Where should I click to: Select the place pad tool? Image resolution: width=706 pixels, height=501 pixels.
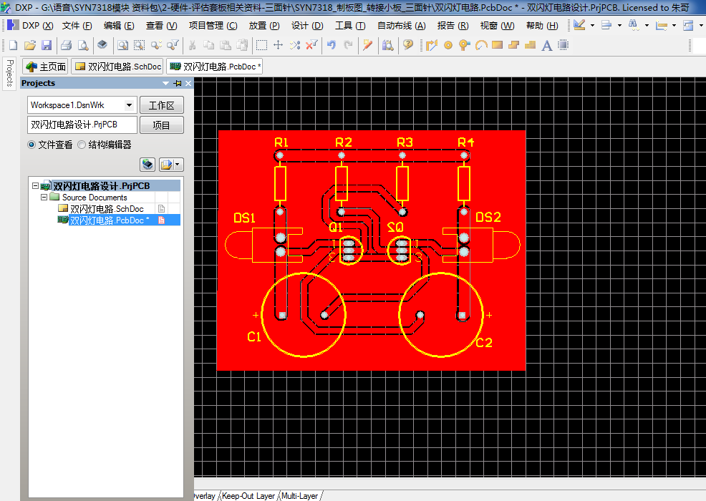point(448,45)
